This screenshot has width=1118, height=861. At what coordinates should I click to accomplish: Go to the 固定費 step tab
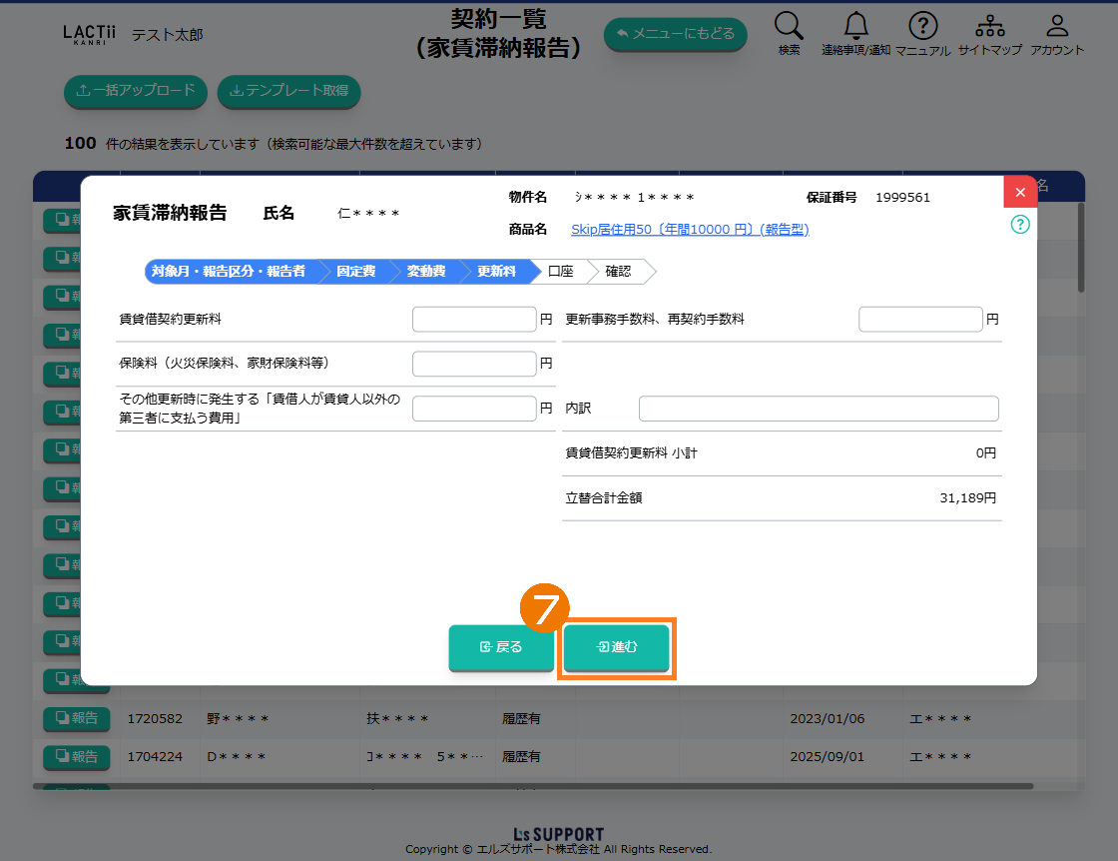[x=356, y=271]
